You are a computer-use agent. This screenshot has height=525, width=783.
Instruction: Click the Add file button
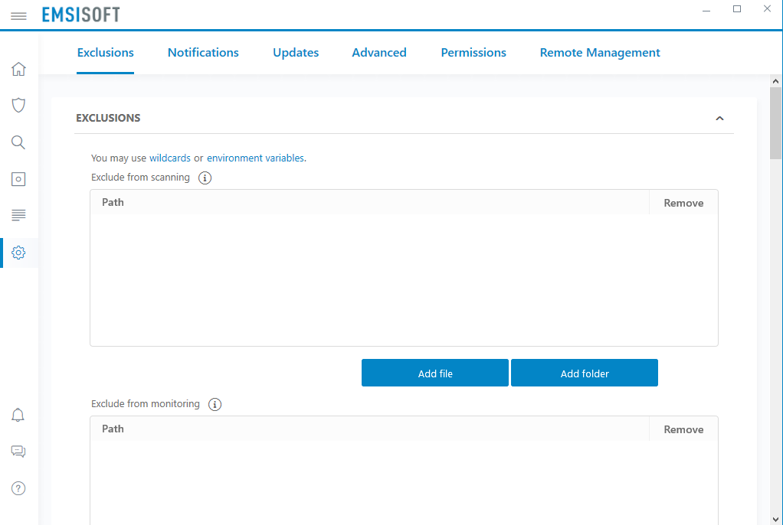pyautogui.click(x=435, y=373)
